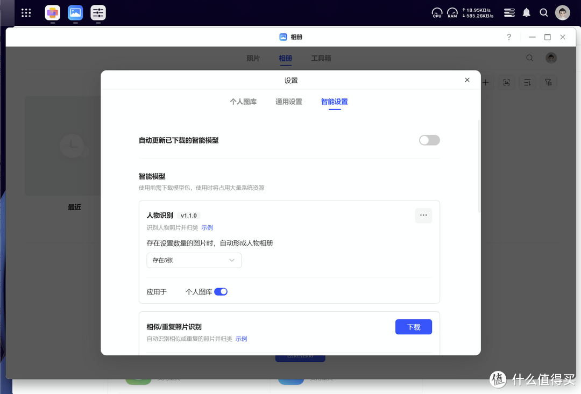Screen dimensions: 581x394
Task: Click the image recognition search icon in toolbar
Action: click(506, 82)
